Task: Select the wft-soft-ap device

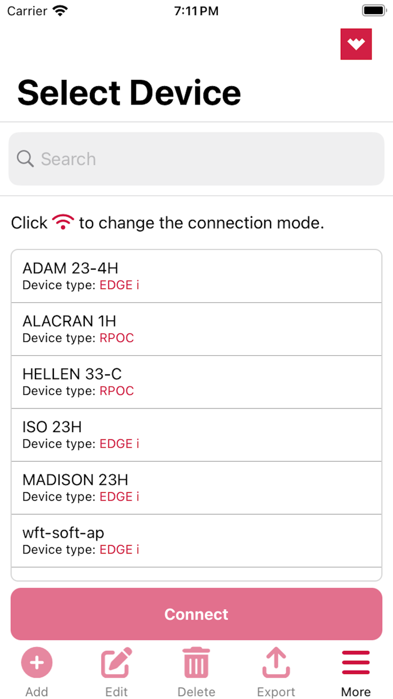Action: pyautogui.click(x=196, y=539)
